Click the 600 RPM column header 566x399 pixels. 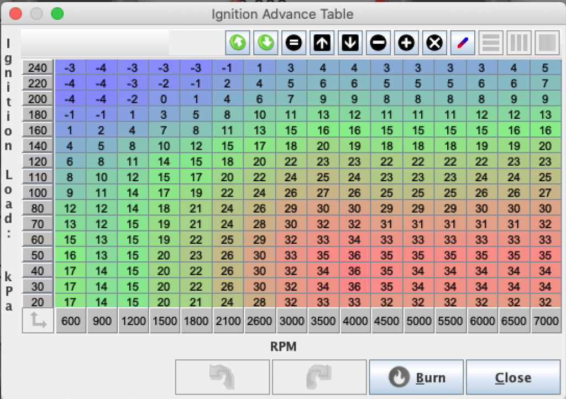71,322
